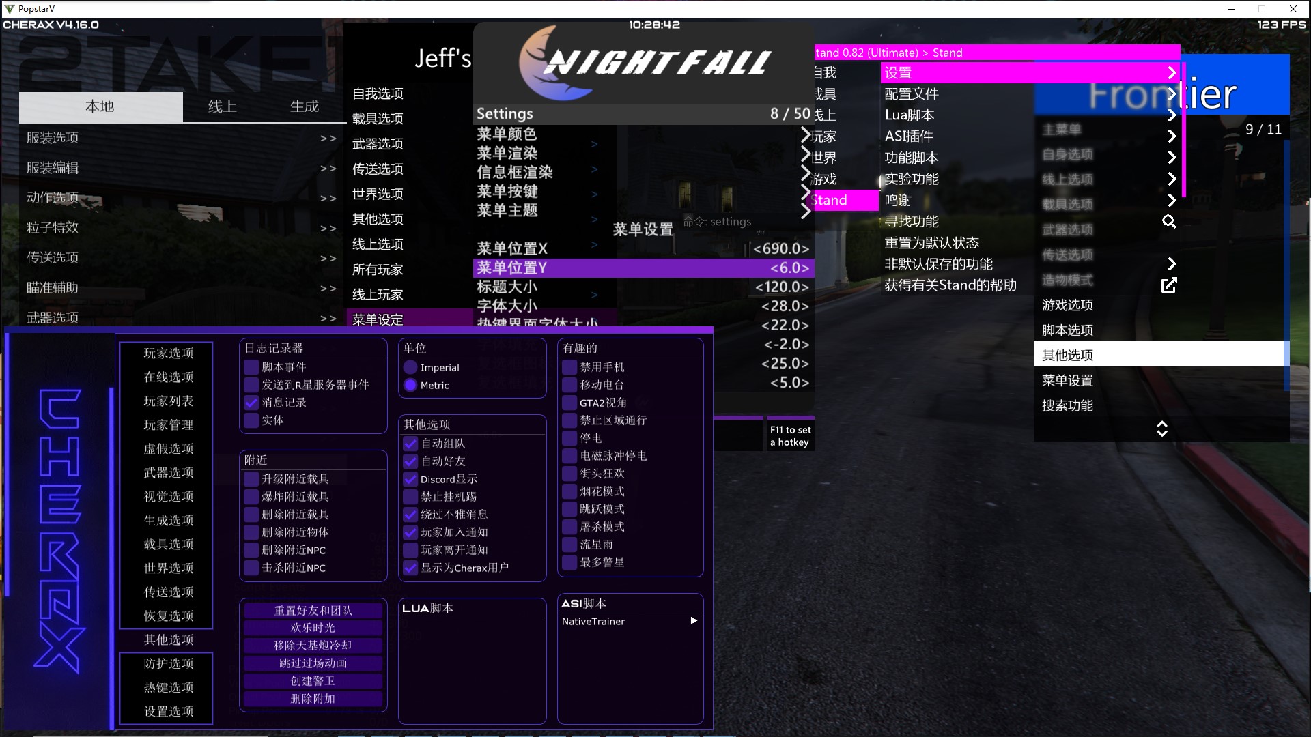
Task: Select the Imperial unit radio button
Action: coord(410,368)
